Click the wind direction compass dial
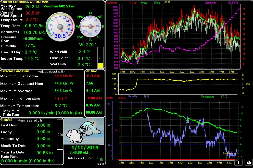 coord(90,26)
